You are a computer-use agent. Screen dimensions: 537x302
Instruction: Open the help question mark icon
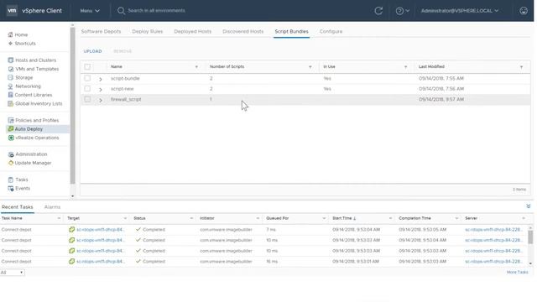coord(399,11)
